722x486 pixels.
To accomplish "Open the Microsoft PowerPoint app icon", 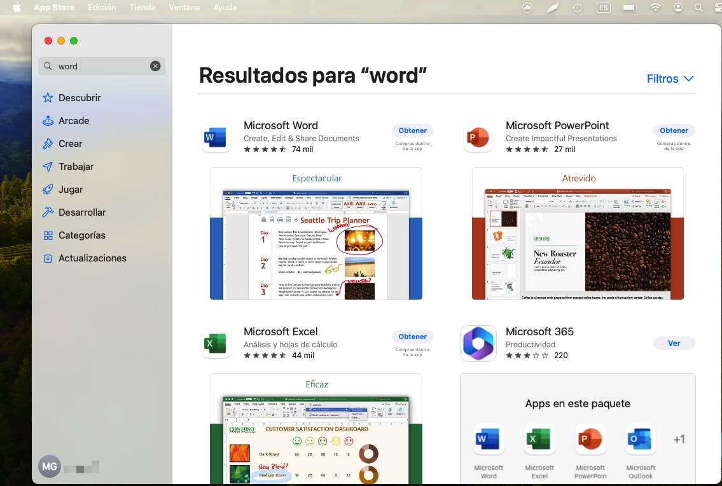I will pyautogui.click(x=478, y=137).
